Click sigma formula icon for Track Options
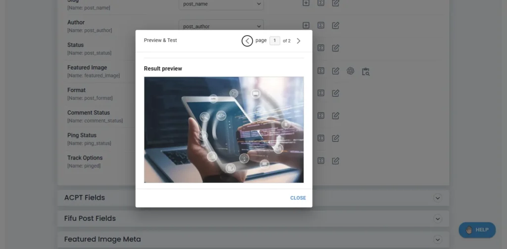 click(321, 161)
